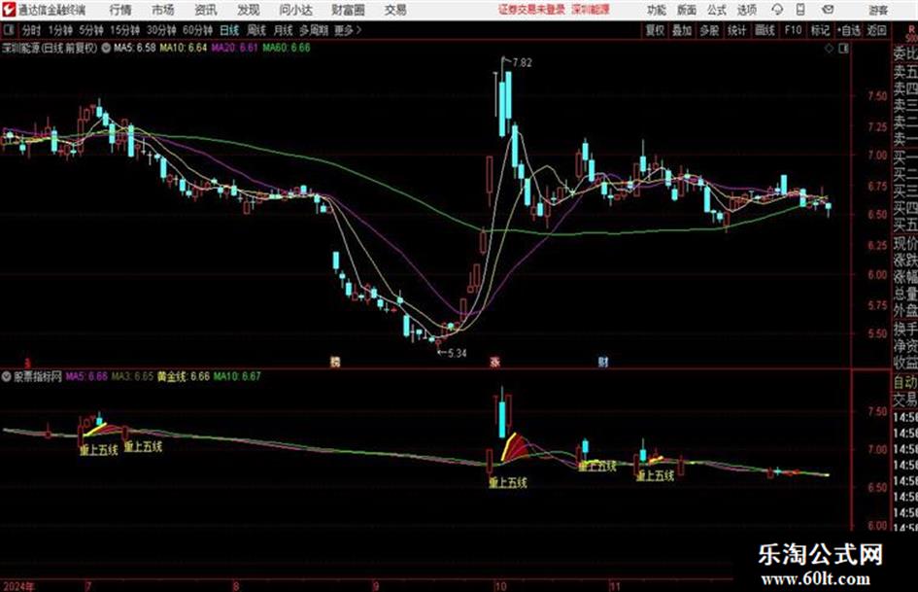The width and height of the screenshot is (918, 592).
Task: Click the 黄金线: 6.66 indicator label
Action: [x=184, y=376]
